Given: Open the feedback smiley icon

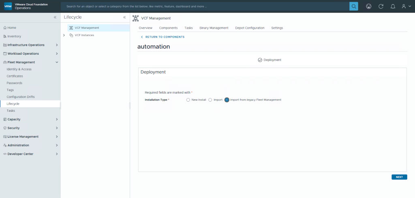Looking at the screenshot, I should coord(368,6).
